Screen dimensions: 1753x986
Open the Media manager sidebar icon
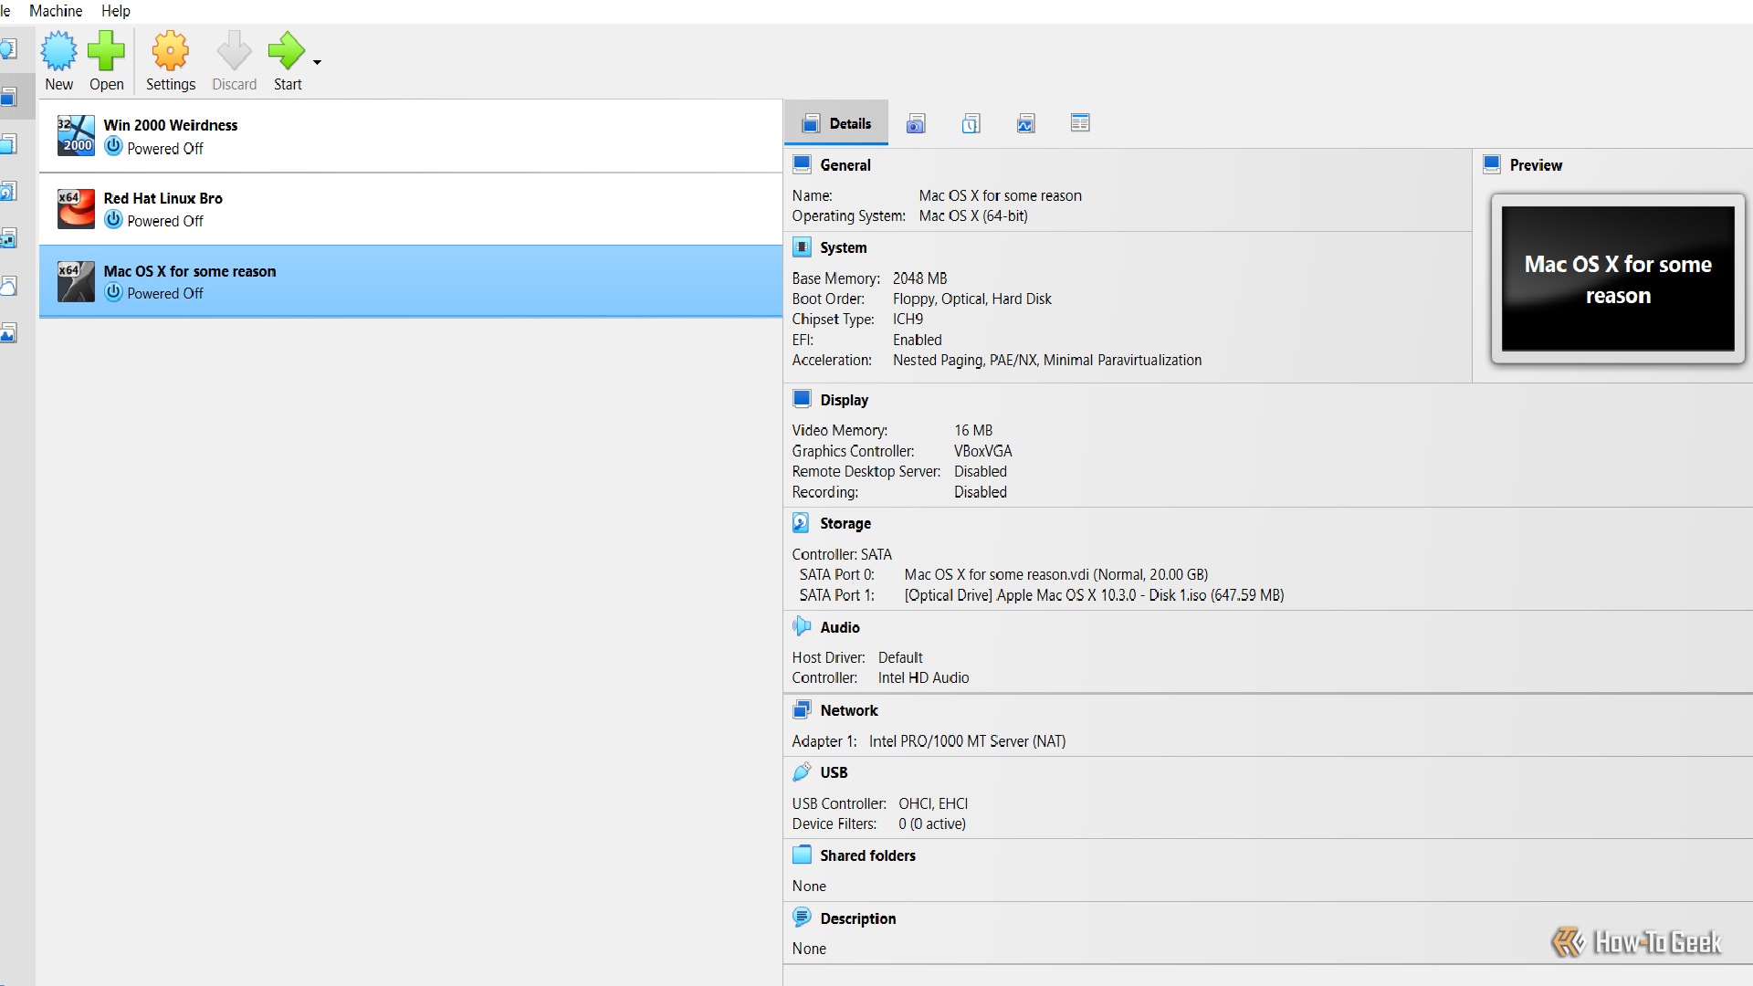pyautogui.click(x=8, y=191)
